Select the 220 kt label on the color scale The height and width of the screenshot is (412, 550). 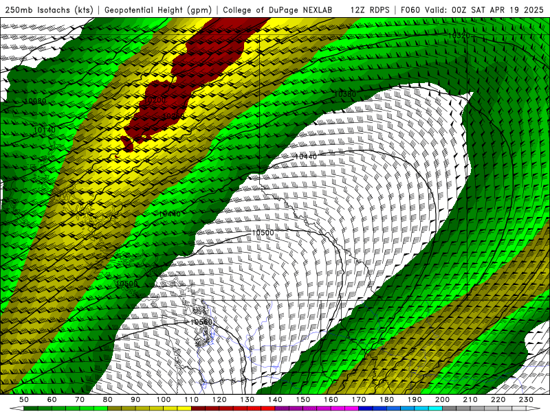[x=498, y=400]
